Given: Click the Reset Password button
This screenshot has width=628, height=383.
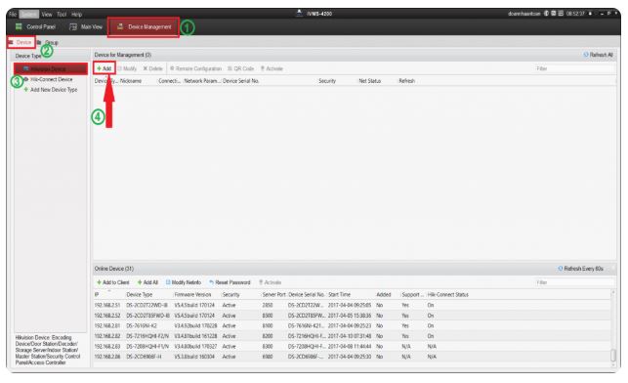Looking at the screenshot, I should 230,282.
